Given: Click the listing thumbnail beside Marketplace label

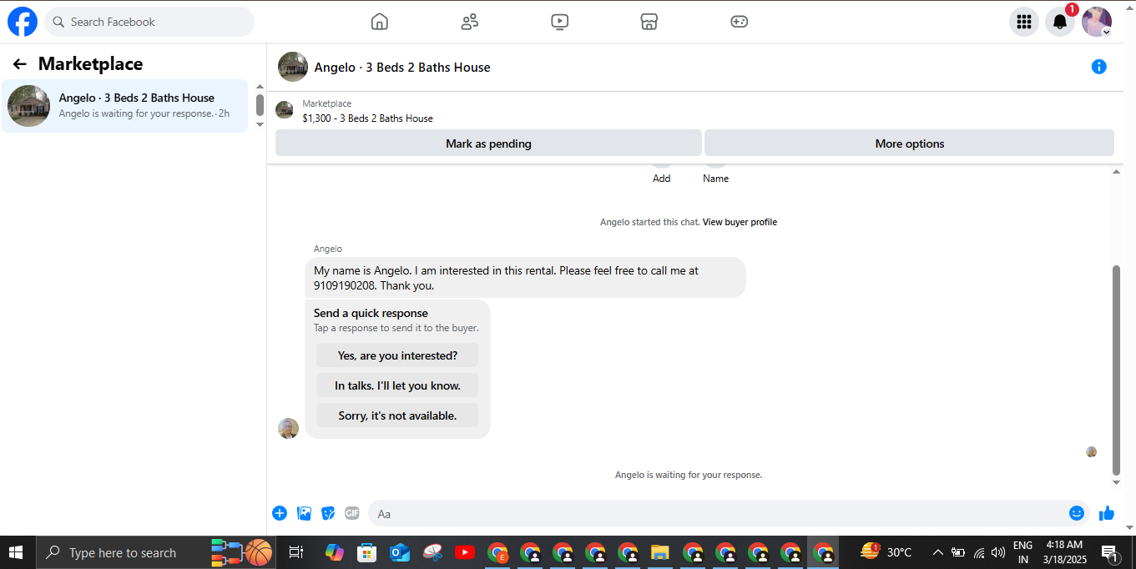Looking at the screenshot, I should tap(285, 110).
